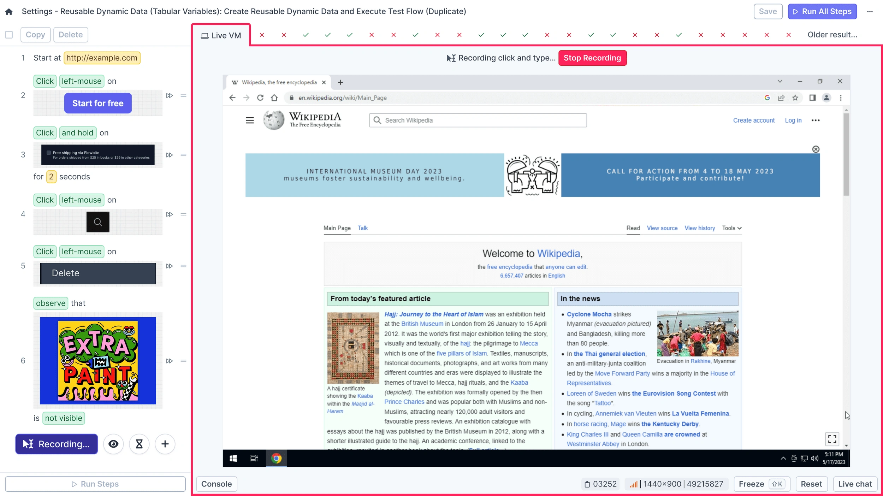Click the drag handle icon beside step 4

[183, 214]
